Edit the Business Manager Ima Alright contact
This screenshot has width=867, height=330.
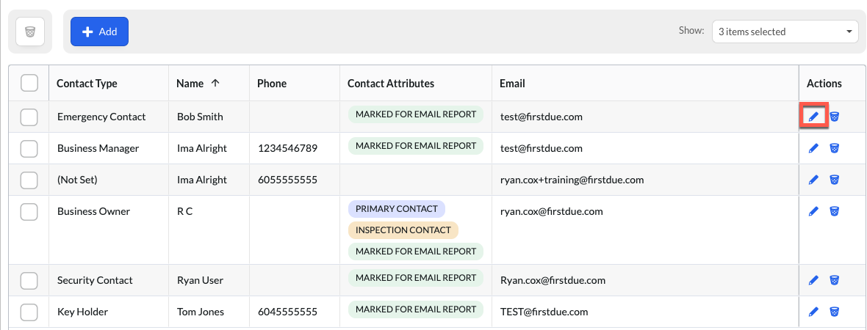point(813,148)
